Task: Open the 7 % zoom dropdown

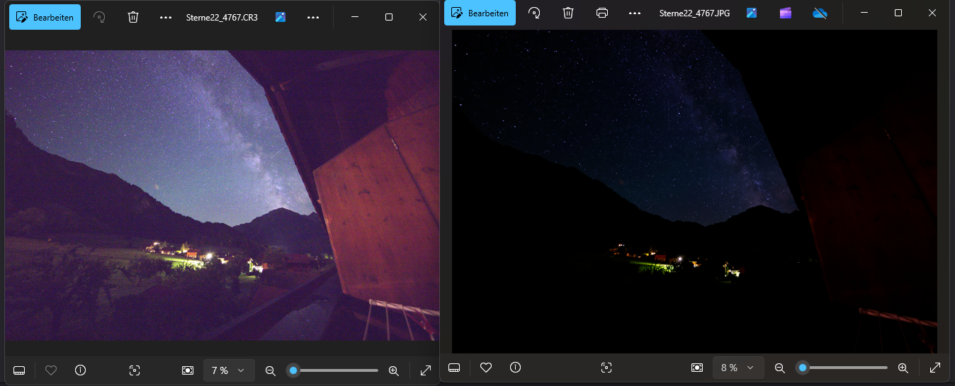Action: [x=229, y=370]
